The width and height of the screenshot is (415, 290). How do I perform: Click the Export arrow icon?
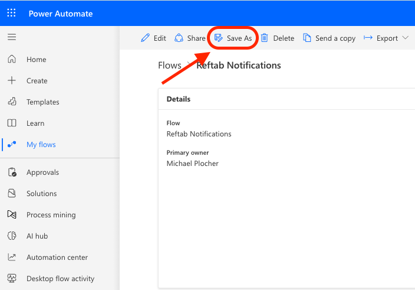pos(368,38)
